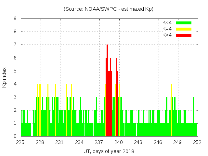Viewport: 208px width, 156px height.
Task: Select the K>4 legend label text
Action: click(x=167, y=35)
